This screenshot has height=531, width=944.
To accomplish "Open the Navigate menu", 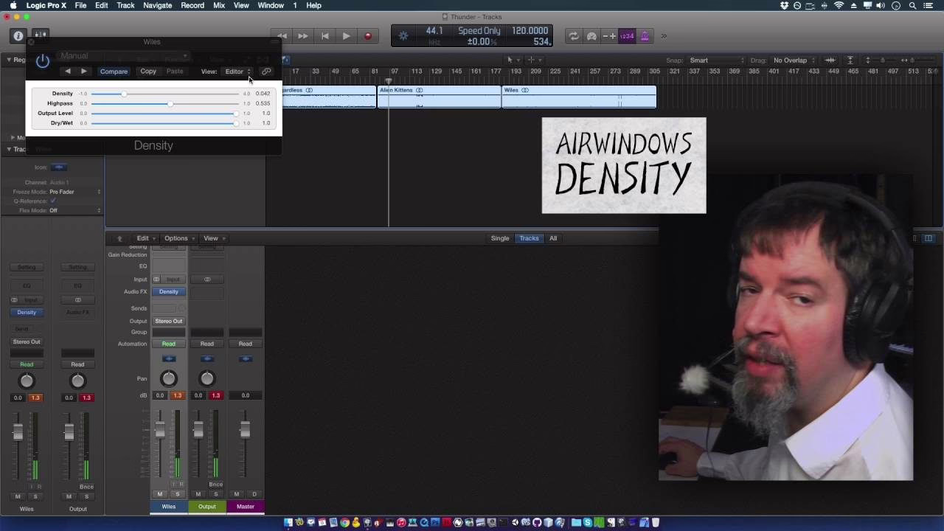I will point(157,5).
